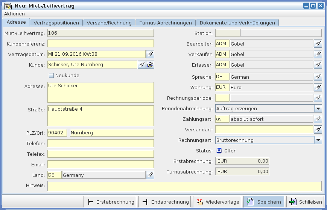327x210 pixels.
Task: Open the lookup for the Bearbeiter field
Action: [x=318, y=44]
